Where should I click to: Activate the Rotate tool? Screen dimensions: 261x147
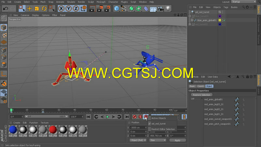[x=44, y=8]
